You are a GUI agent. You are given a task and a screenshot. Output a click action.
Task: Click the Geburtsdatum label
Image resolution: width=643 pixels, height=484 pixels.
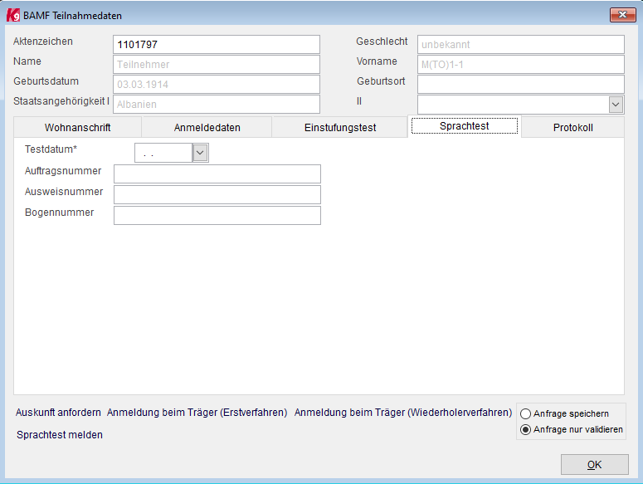click(46, 81)
